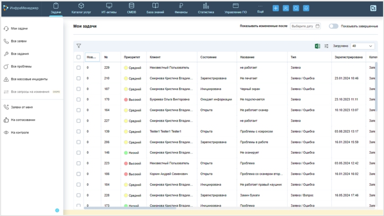Open Все запросы на изменения item
The image size is (384, 216).
(x=32, y=92)
